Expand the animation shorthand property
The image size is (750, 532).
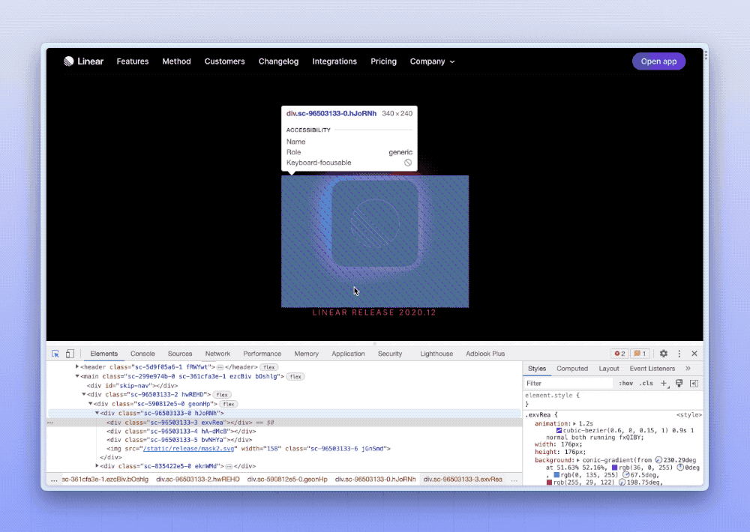click(x=574, y=424)
